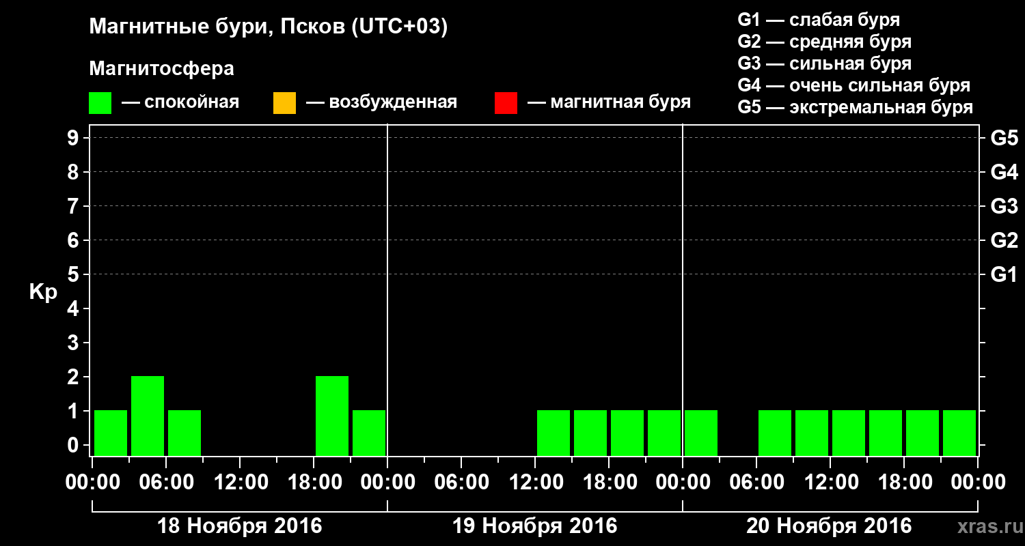Click the '18 Ноября 2016' date label

click(240, 526)
